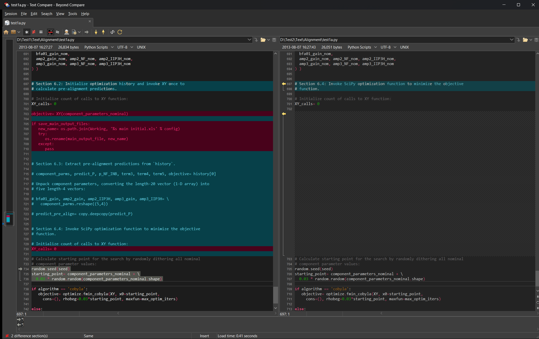This screenshot has width=539, height=339.
Task: Click left pane 'Section 6.3' comment line
Action: click(x=103, y=164)
